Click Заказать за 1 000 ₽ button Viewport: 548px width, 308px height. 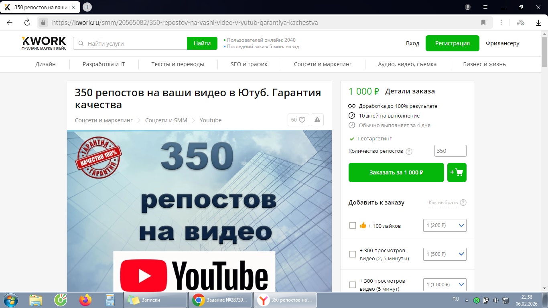(396, 172)
